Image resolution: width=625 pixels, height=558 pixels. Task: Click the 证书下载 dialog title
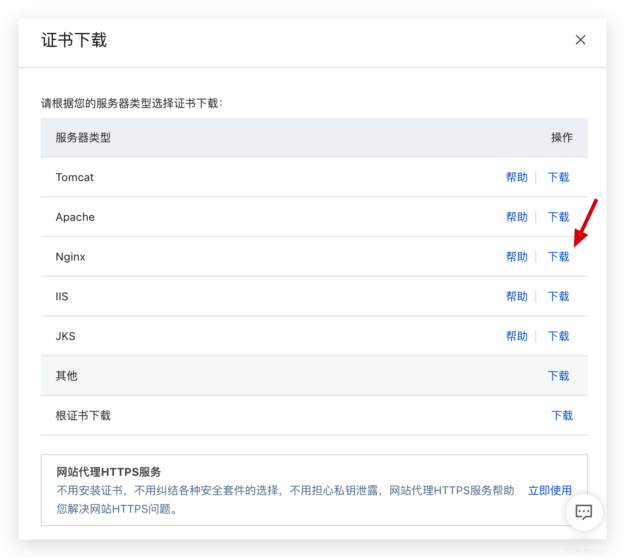74,40
